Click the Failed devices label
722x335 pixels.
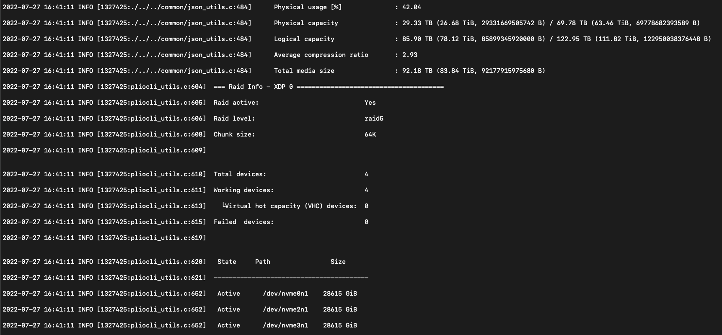coord(243,222)
